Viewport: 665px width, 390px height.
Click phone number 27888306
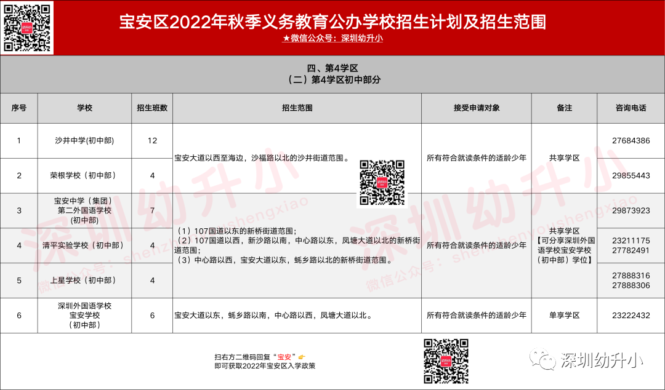point(631,285)
